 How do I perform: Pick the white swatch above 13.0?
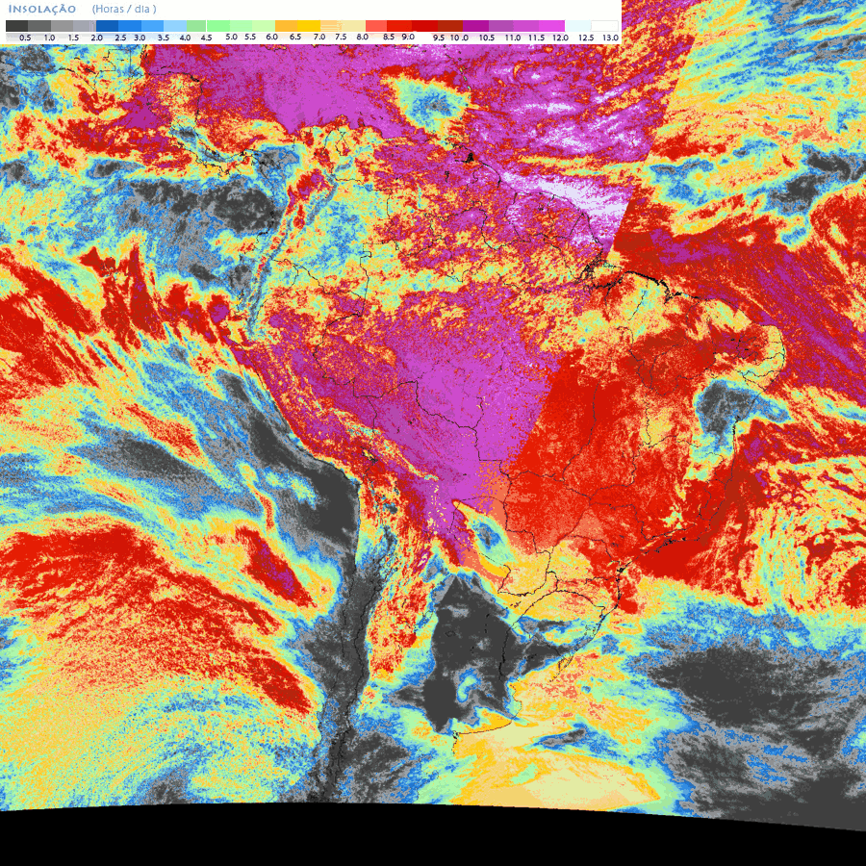[x=604, y=26]
